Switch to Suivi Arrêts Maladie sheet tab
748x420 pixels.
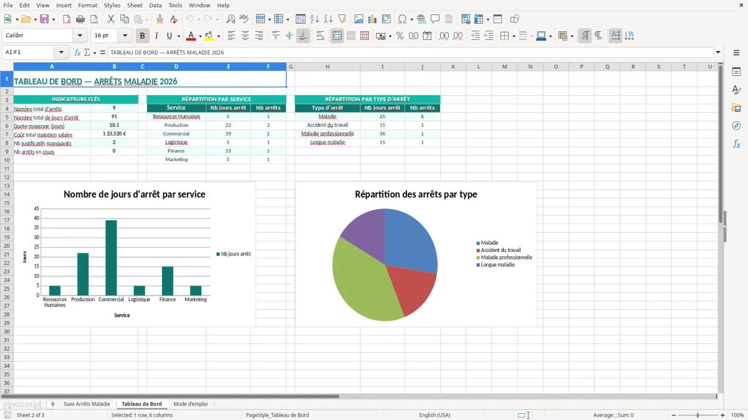coord(87,404)
